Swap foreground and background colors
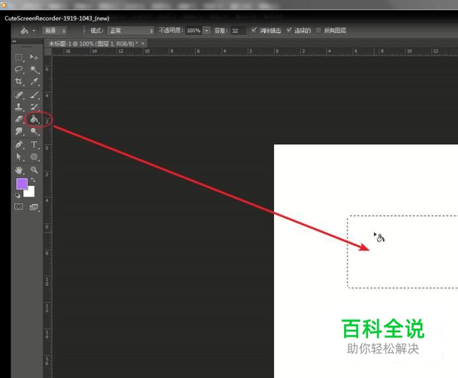The image size is (458, 378). [x=33, y=180]
